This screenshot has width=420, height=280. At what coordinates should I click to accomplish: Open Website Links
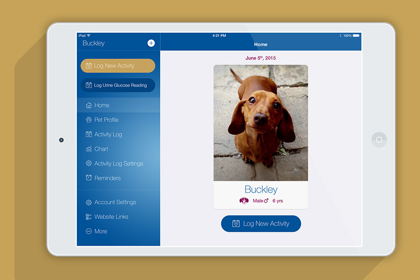pos(119,217)
